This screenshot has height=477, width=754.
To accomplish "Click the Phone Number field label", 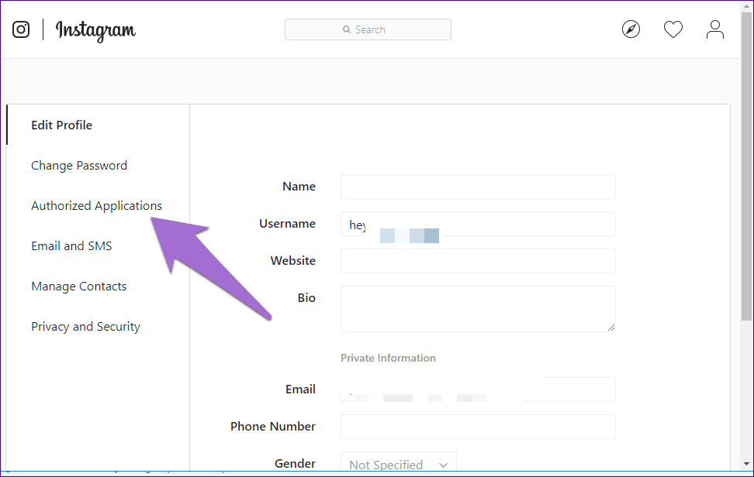I will pyautogui.click(x=272, y=427).
